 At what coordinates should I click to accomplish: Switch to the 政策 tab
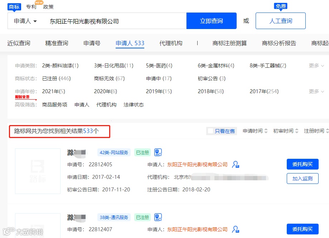[x=48, y=7]
